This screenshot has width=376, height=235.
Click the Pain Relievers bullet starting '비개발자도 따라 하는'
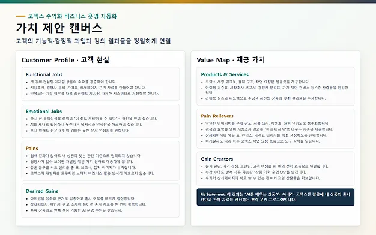tap(262, 141)
